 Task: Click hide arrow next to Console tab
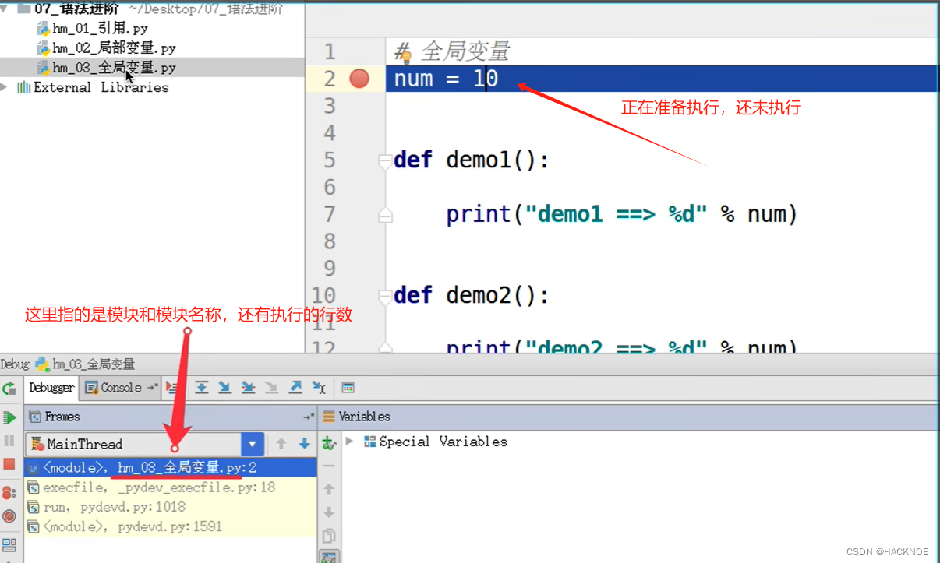coord(153,388)
